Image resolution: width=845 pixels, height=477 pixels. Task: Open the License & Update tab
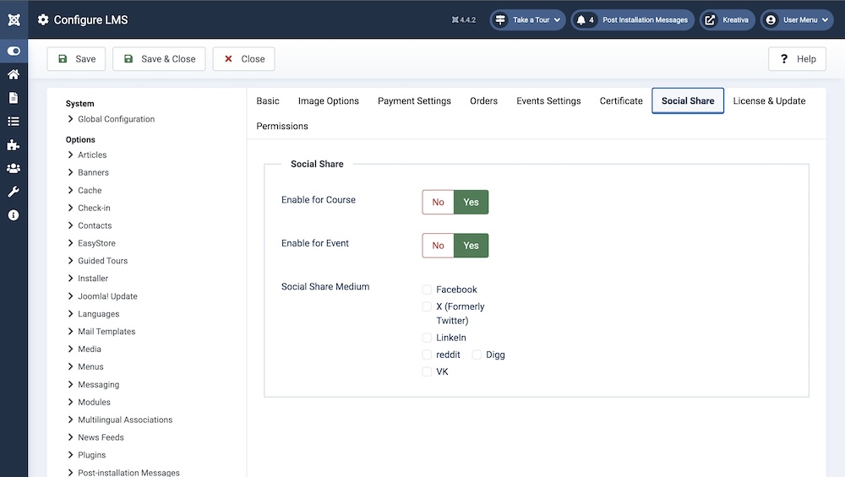[769, 101]
